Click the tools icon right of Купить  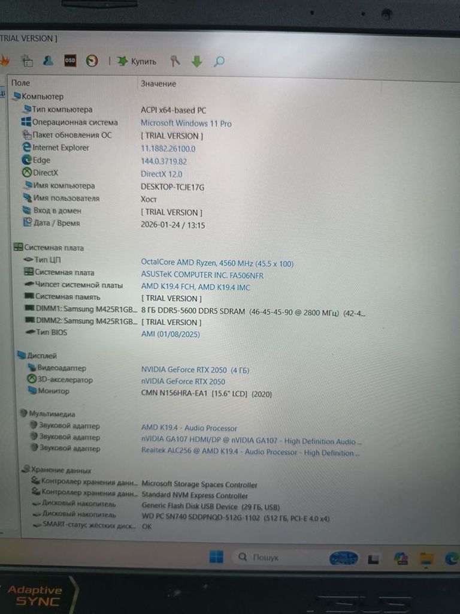pos(175,61)
